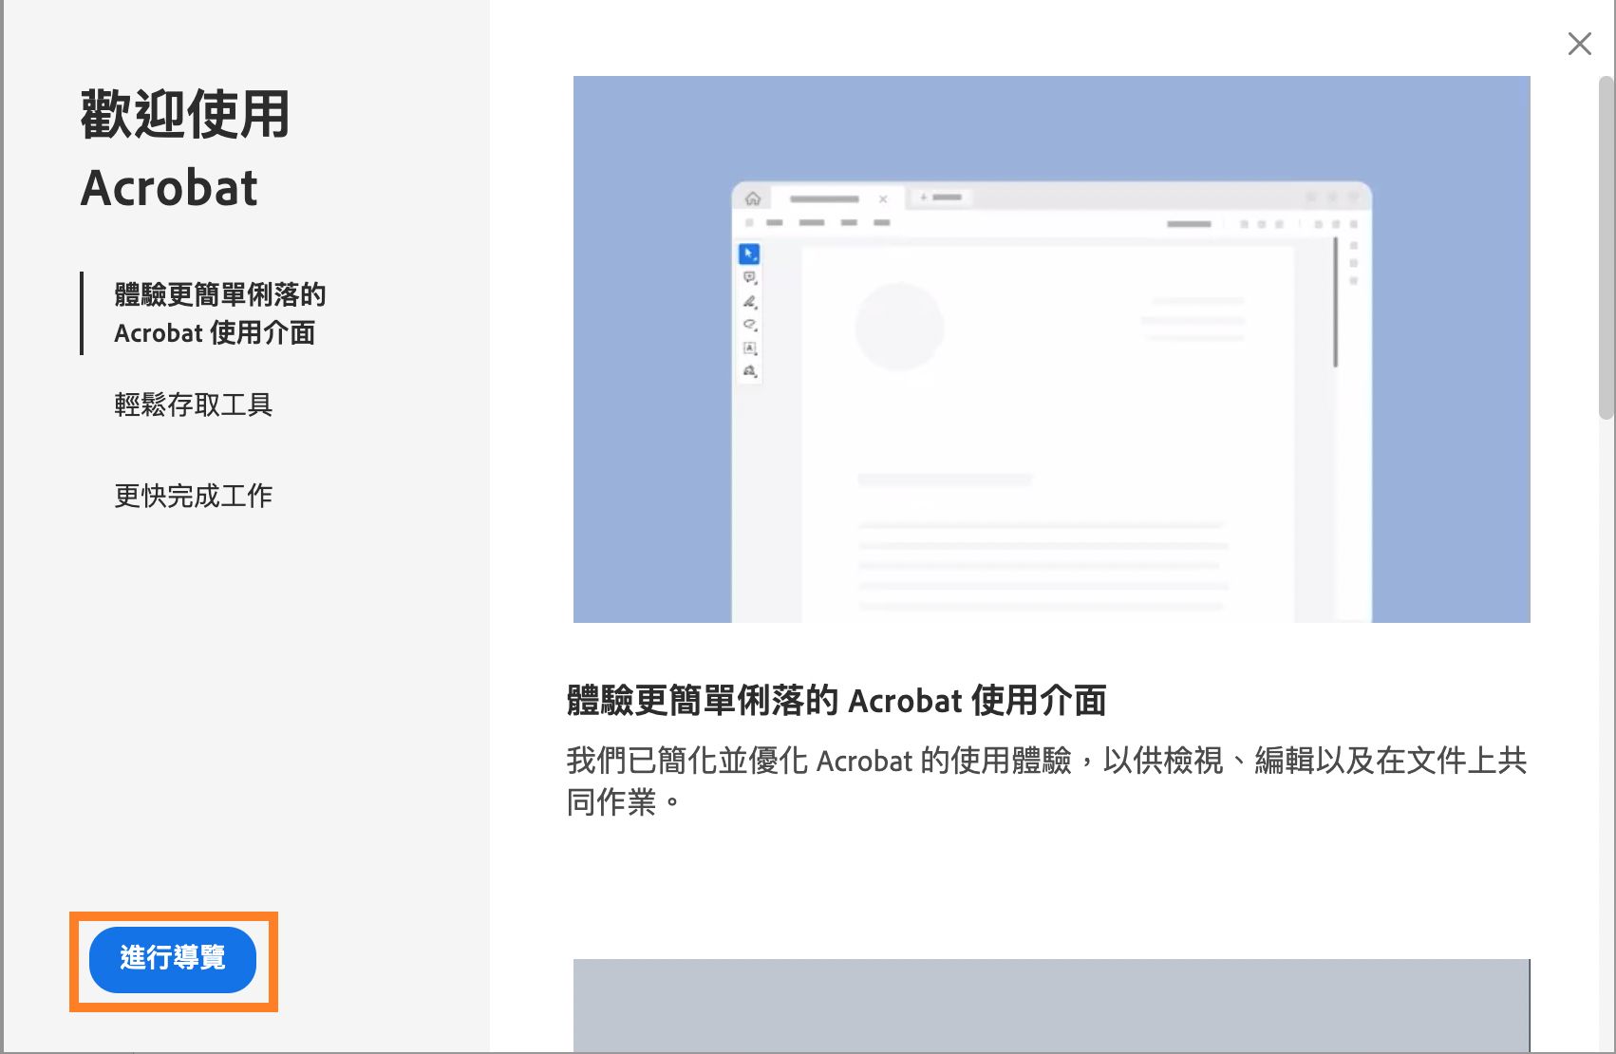
Task: Switch to the open document tab in the preview
Action: click(x=824, y=198)
